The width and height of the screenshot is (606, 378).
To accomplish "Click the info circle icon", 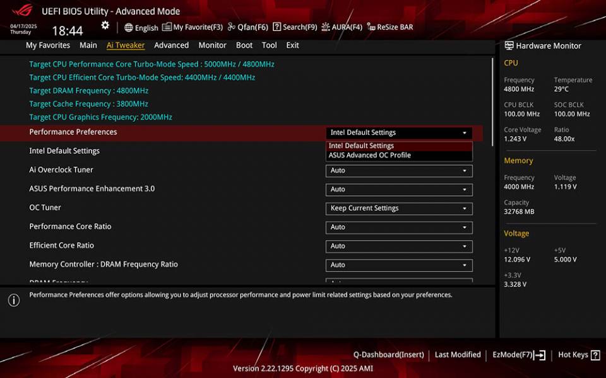I will [x=14, y=300].
